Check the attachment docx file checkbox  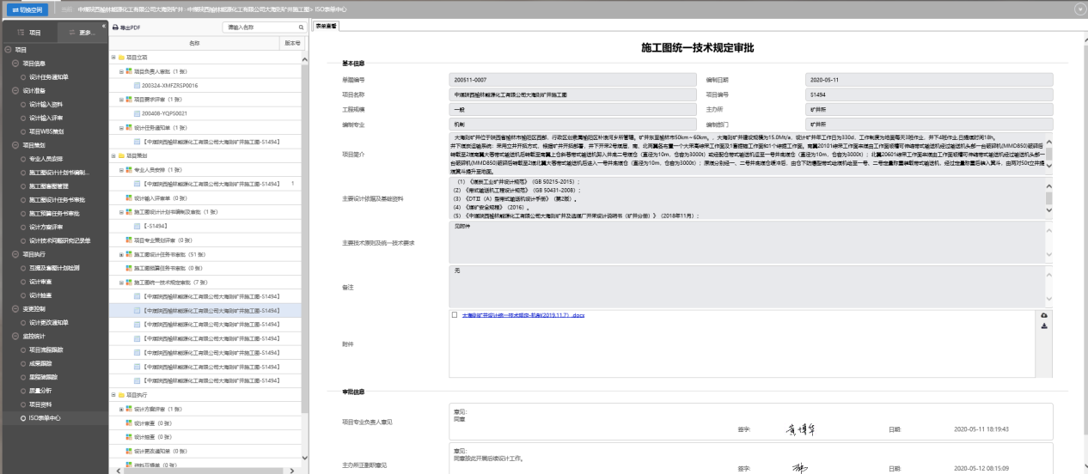(455, 315)
